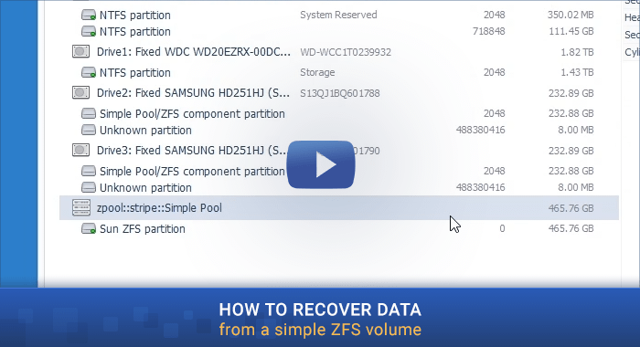Click serial number WD-WCC1T0239932
The height and width of the screenshot is (347, 640).
tap(346, 52)
